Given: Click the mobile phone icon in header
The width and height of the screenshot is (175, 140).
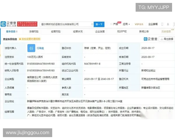Looking at the screenshot, I should (162, 24).
